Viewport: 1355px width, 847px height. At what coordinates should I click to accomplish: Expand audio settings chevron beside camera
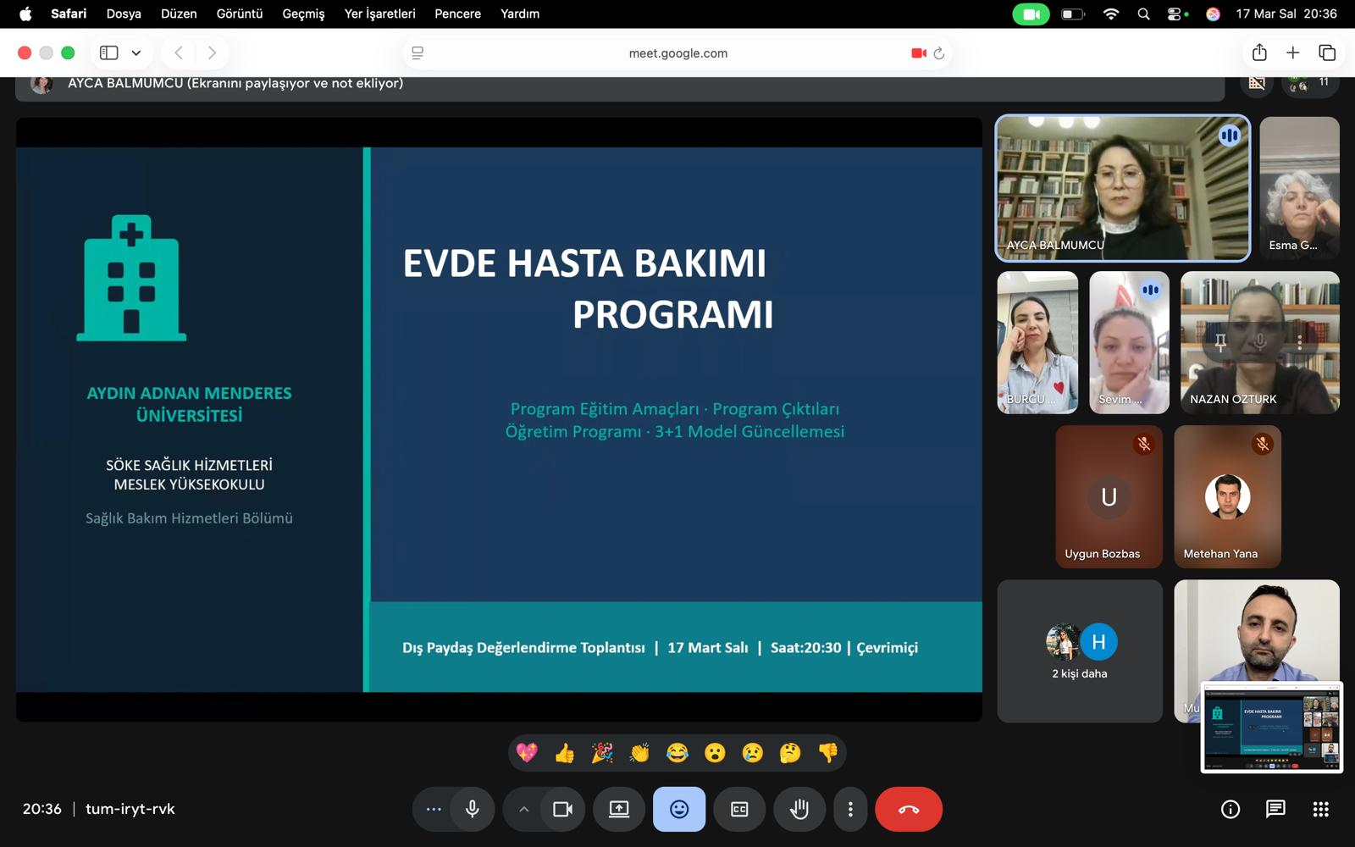click(524, 809)
